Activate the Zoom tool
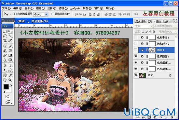The height and width of the screenshot is (120, 179). (10, 80)
